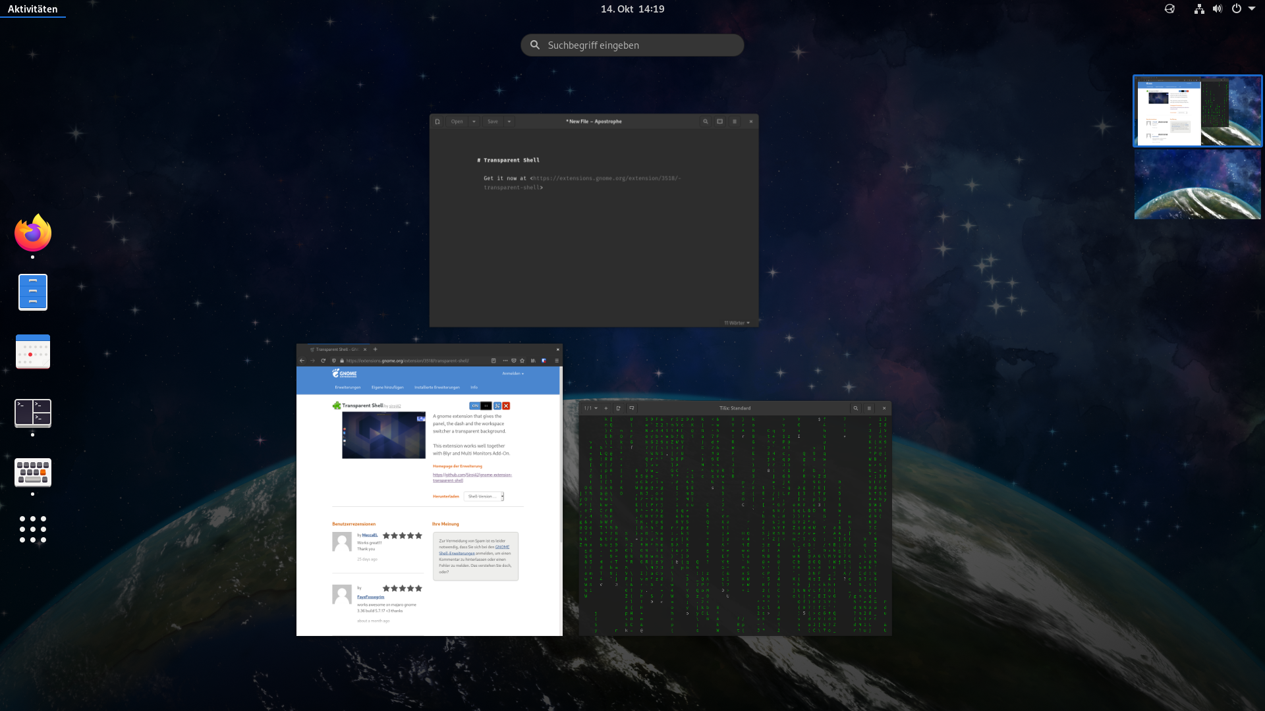Toggle Firefox reader view icon
1265x711 pixels.
(493, 361)
